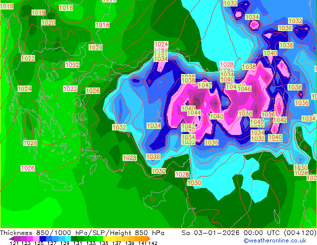
Task: Click the legend value 127
Action: tap(52, 243)
